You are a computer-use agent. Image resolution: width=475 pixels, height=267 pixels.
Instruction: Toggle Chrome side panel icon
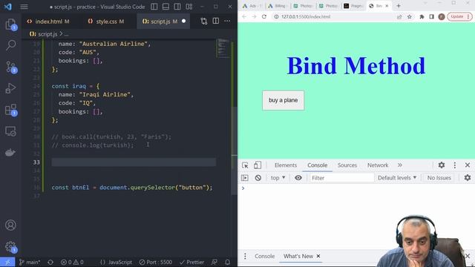tap(432, 16)
